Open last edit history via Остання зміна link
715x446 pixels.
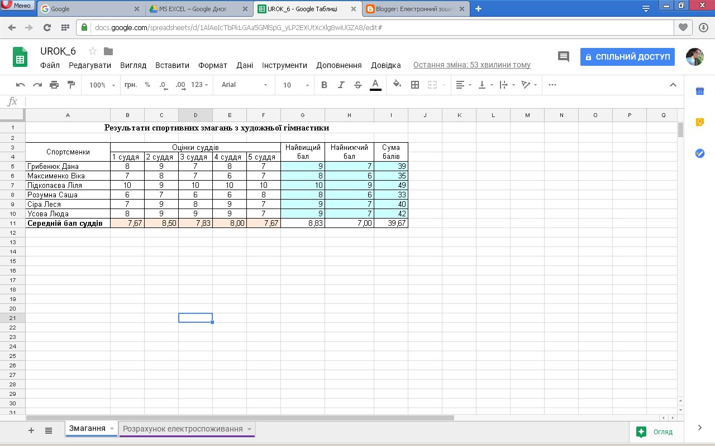(x=471, y=65)
